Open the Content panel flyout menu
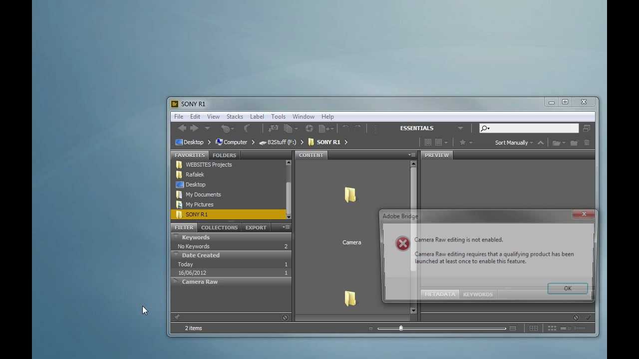This screenshot has height=359, width=639. point(412,155)
